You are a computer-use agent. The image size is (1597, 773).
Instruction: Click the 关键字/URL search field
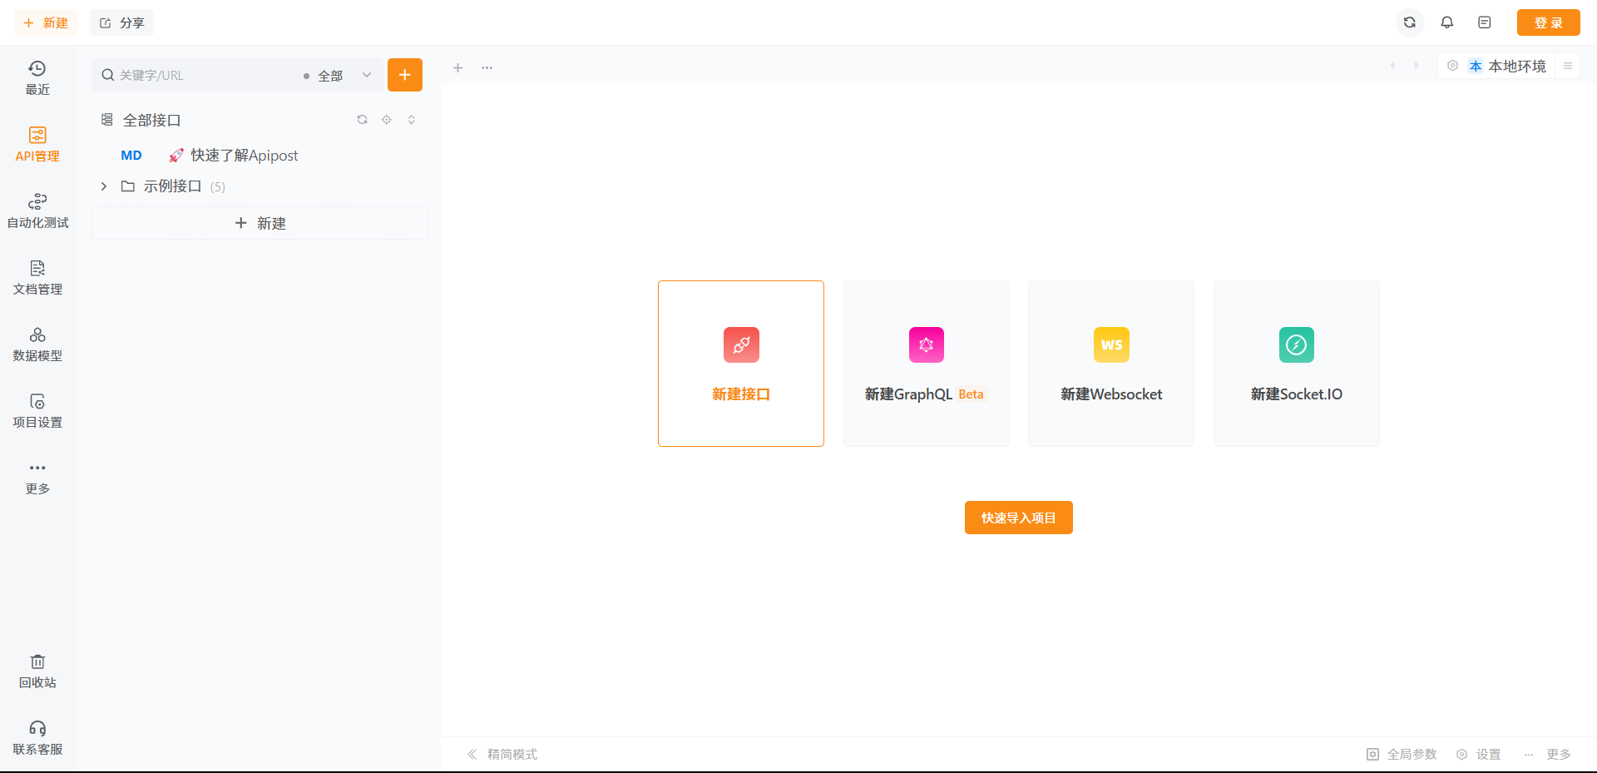(x=200, y=76)
